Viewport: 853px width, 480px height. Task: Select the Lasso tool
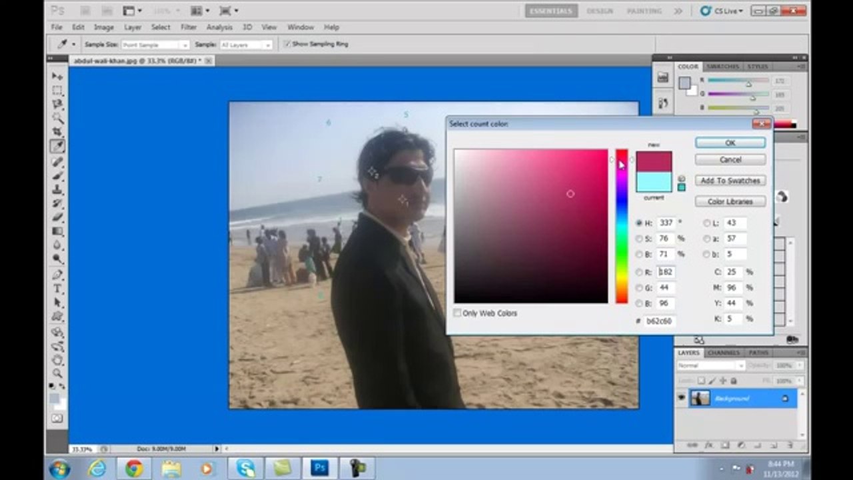[x=58, y=104]
